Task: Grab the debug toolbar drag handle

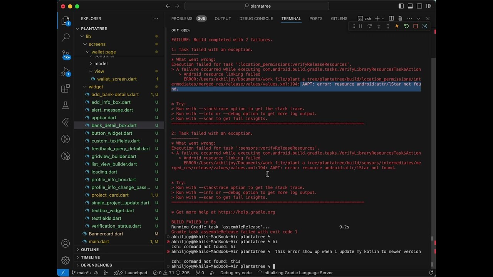Action: [x=354, y=26]
